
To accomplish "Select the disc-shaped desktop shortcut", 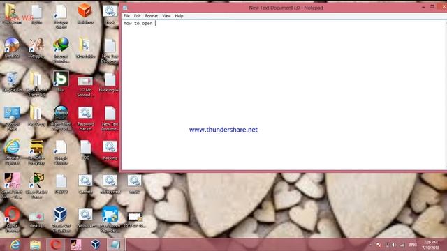I will [12, 47].
